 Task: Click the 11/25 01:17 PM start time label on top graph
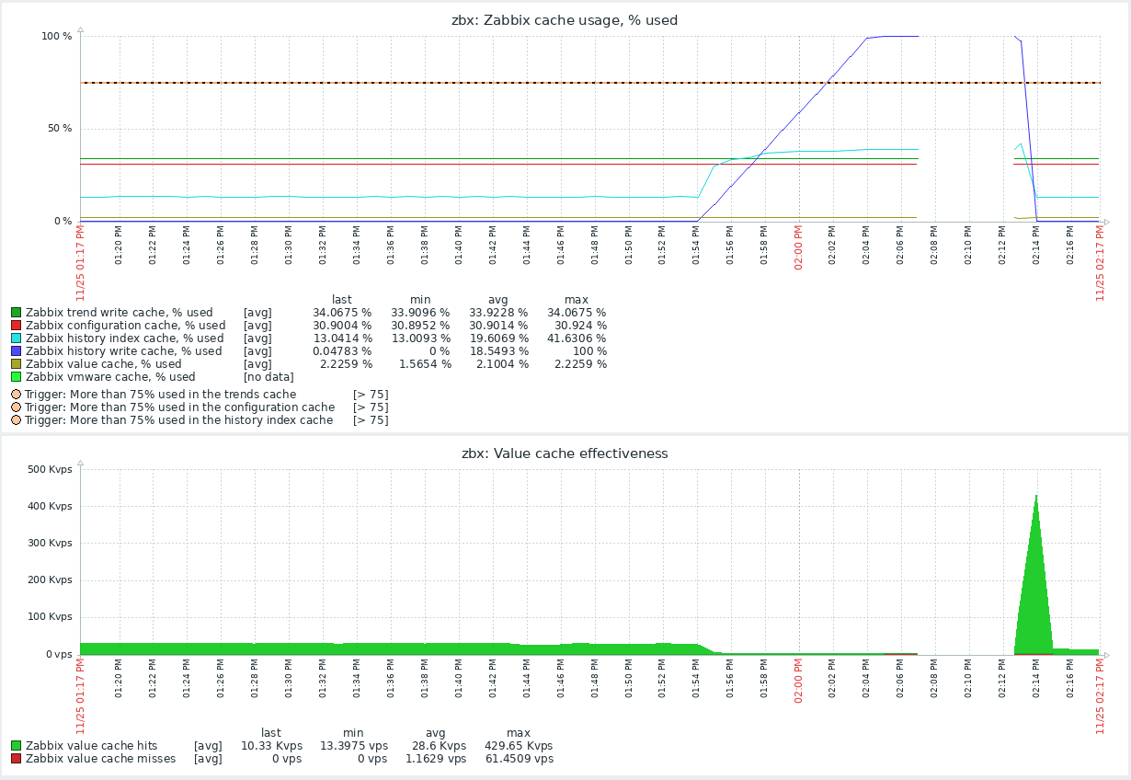[x=81, y=263]
